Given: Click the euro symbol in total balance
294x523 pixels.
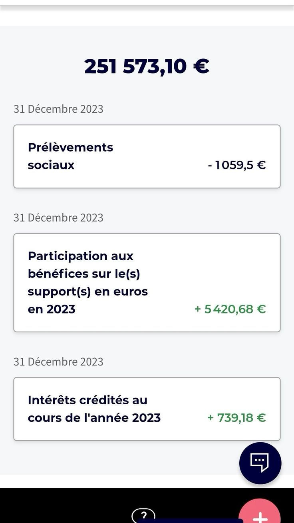Looking at the screenshot, I should (x=201, y=66).
